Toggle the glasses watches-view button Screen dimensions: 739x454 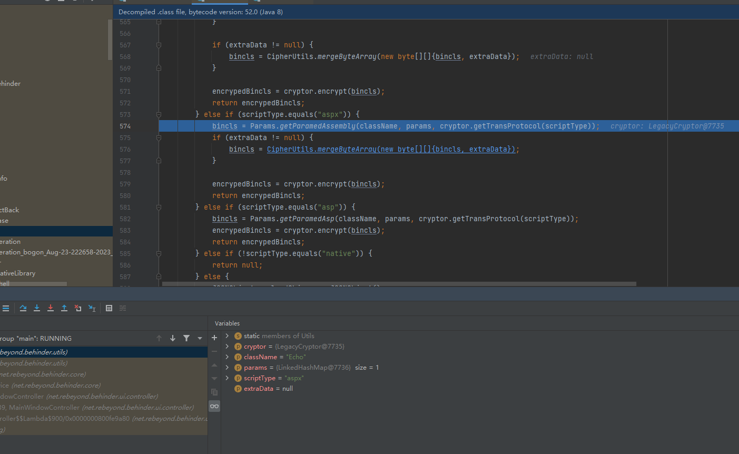coord(214,406)
